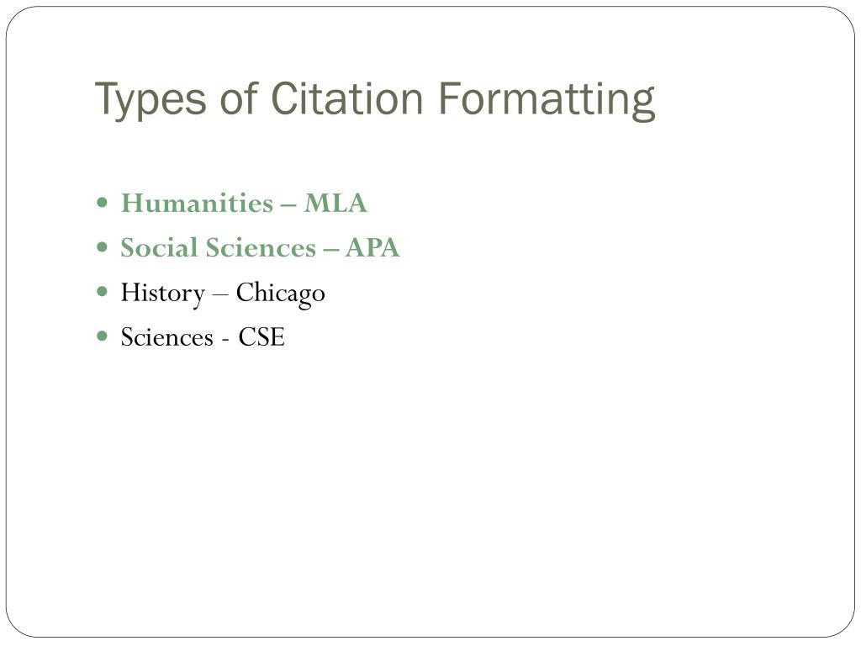Select the "Social Sciences" text
This screenshot has width=861, height=646.
tap(219, 247)
